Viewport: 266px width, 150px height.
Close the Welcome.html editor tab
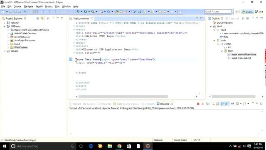pyautogui.click(x=91, y=18)
